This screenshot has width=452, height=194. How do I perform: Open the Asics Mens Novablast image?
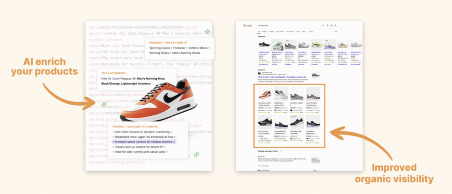click(313, 122)
